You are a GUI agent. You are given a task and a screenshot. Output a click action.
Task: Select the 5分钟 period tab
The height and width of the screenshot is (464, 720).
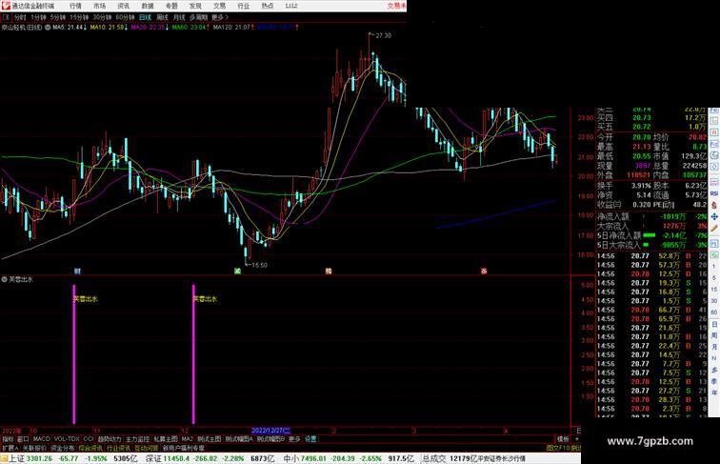(x=58, y=17)
